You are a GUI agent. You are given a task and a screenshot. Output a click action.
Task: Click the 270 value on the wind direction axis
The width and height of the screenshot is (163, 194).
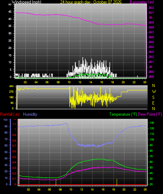[x=11, y=92]
